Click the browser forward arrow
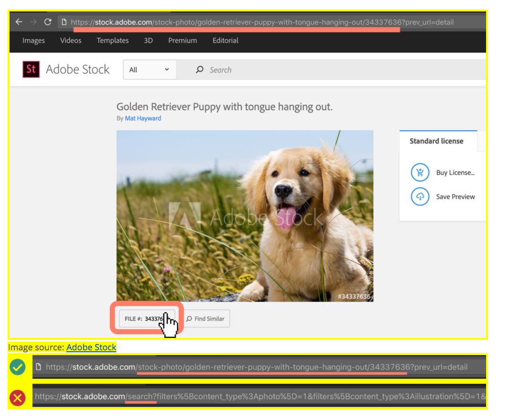 (33, 22)
